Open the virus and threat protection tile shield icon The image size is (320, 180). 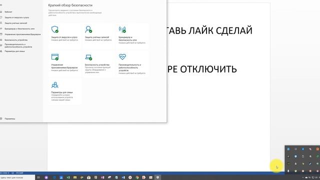(55, 29)
